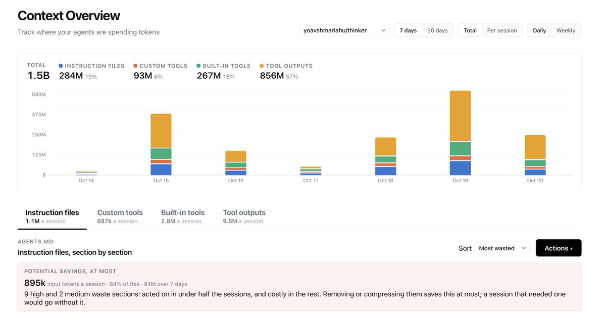Click the "POTENTIAL SAVINGS, AT MOST" heading
Viewport: 606px width, 322px height.
point(70,271)
